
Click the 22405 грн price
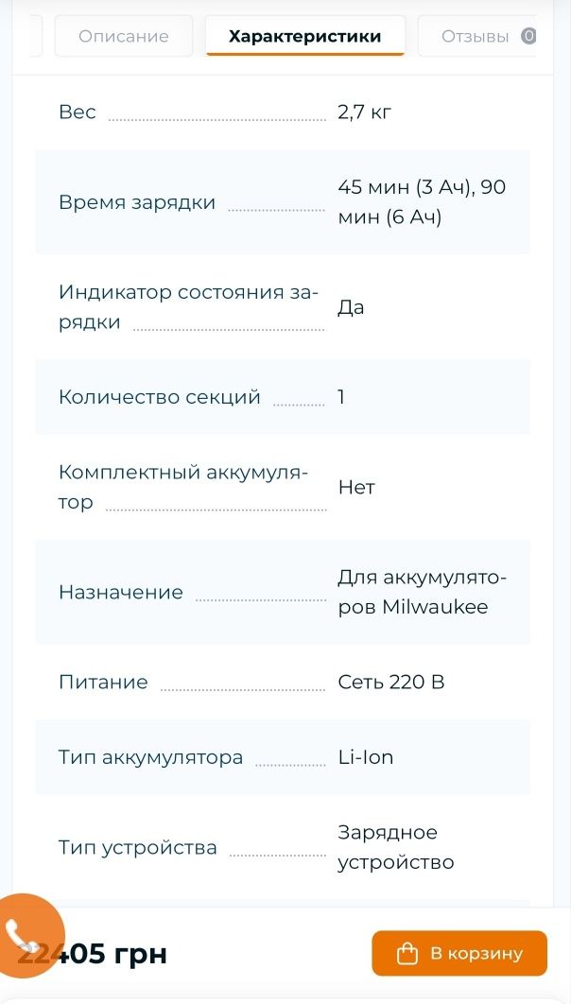pos(93,954)
